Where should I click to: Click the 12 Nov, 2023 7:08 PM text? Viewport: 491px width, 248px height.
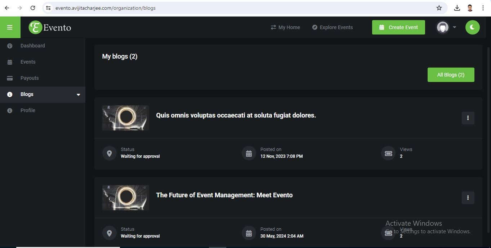(282, 156)
